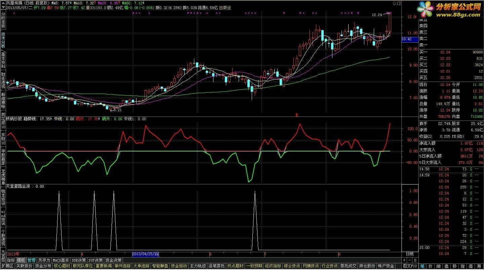
Task: Open 大单追踪 tab
Action: (142, 266)
